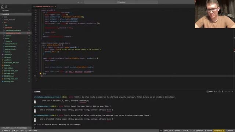This screenshot has width=235, height=132.
Task: Open Makefile in explorer
Action: tap(7, 65)
